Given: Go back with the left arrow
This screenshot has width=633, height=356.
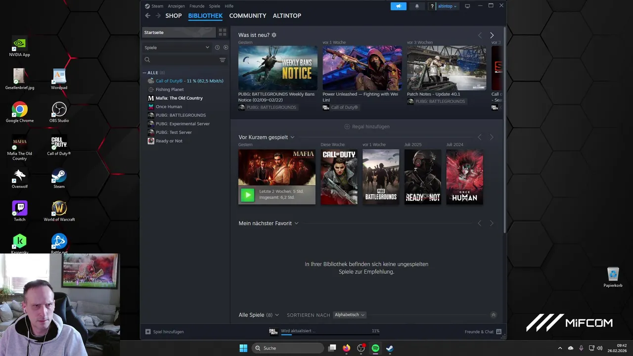Looking at the screenshot, I should click(x=147, y=16).
